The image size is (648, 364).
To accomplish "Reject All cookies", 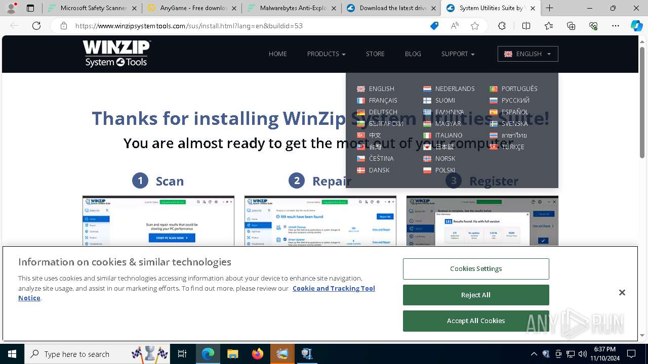I will pyautogui.click(x=476, y=295).
